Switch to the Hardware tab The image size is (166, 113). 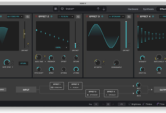(x=133, y=9)
